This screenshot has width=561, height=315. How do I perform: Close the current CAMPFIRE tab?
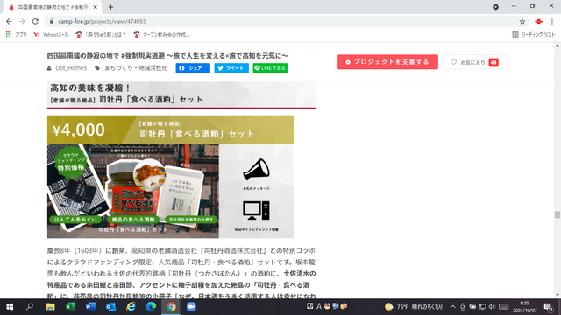pos(96,7)
